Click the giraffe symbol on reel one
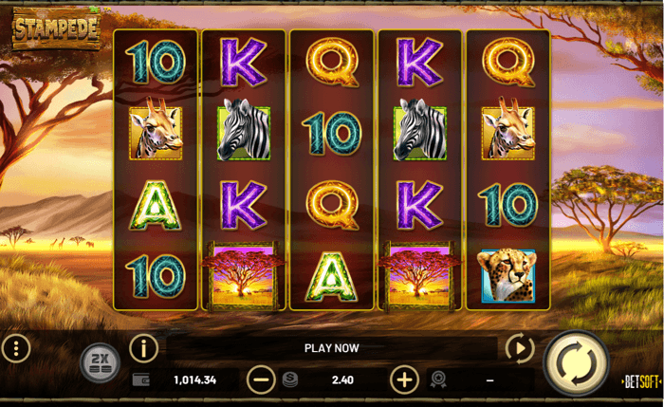The image size is (664, 407). (x=156, y=129)
